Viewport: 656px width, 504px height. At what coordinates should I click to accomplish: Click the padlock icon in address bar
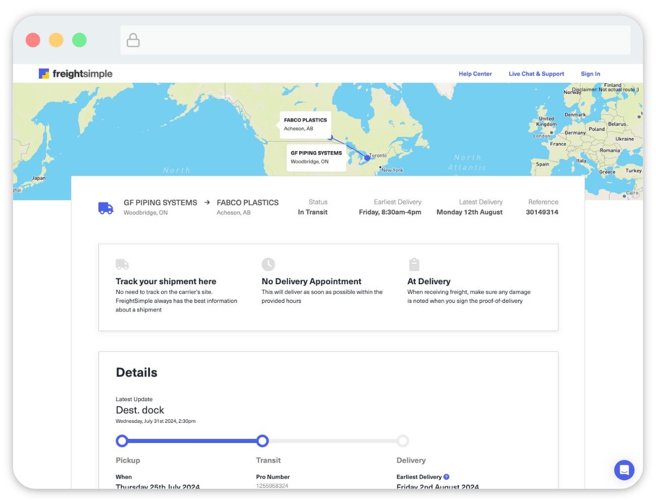coord(133,40)
